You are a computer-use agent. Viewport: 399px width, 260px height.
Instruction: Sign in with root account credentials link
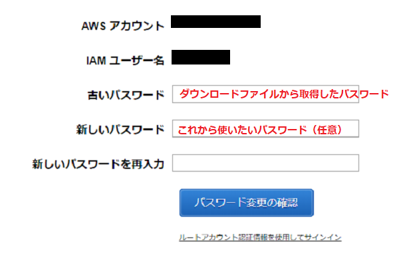click(260, 237)
